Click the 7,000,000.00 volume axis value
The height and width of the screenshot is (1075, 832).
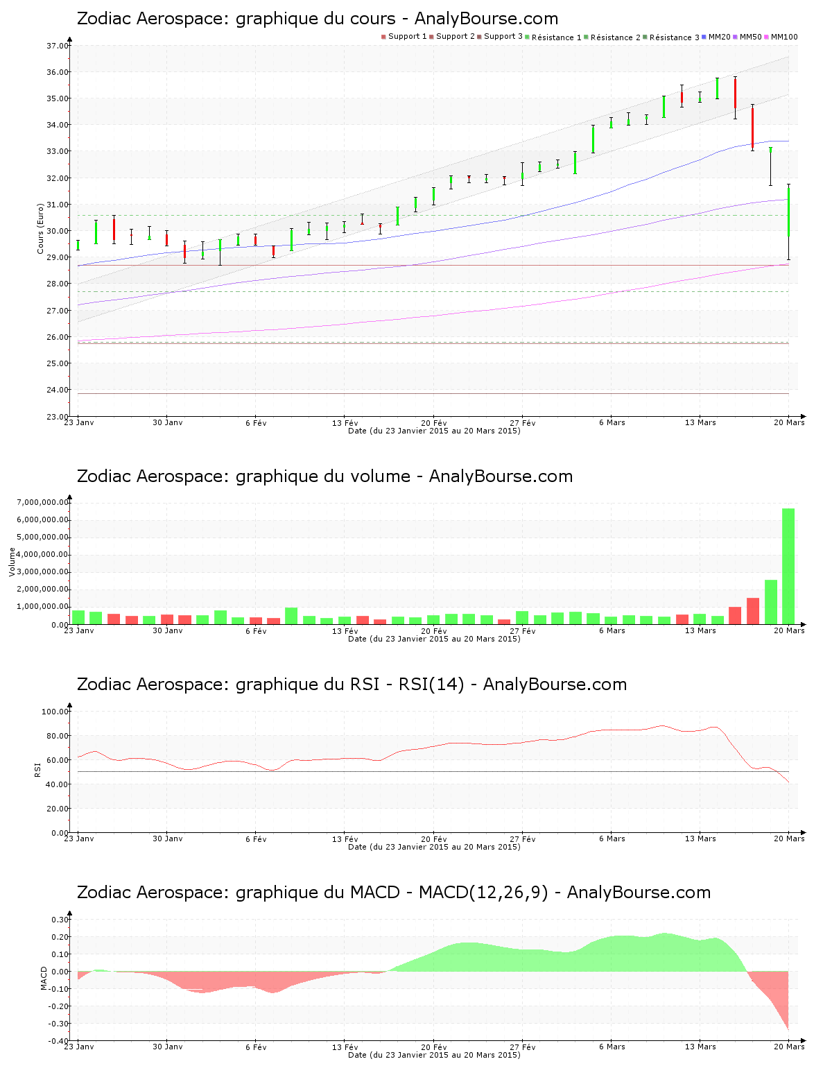click(x=43, y=502)
